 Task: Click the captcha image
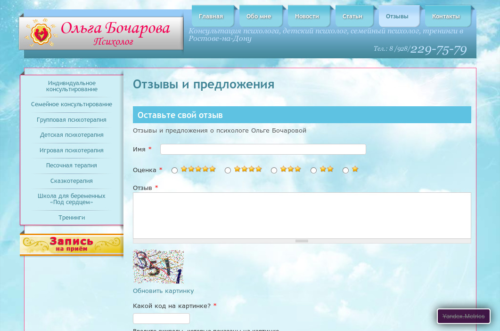(158, 267)
